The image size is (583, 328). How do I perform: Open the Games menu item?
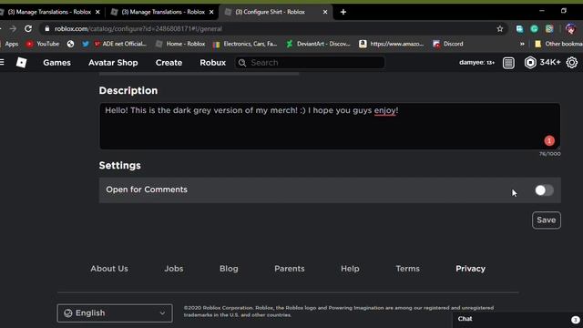pyautogui.click(x=56, y=63)
